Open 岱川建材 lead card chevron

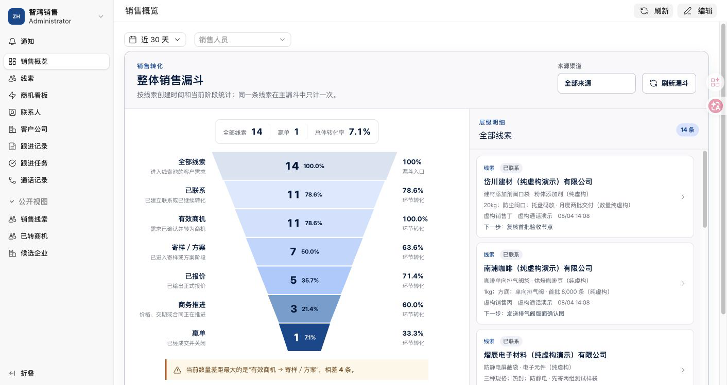[683, 197]
